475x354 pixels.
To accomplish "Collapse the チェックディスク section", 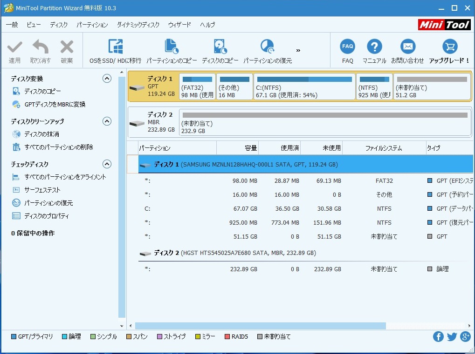I will click(107, 164).
